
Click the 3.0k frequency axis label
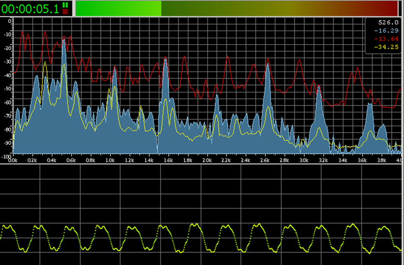304,160
